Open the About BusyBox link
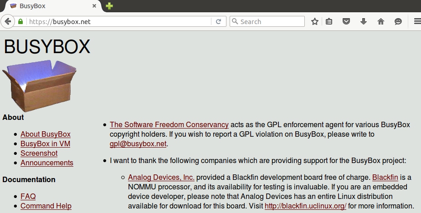Image resolution: width=421 pixels, height=213 pixels. (x=46, y=134)
